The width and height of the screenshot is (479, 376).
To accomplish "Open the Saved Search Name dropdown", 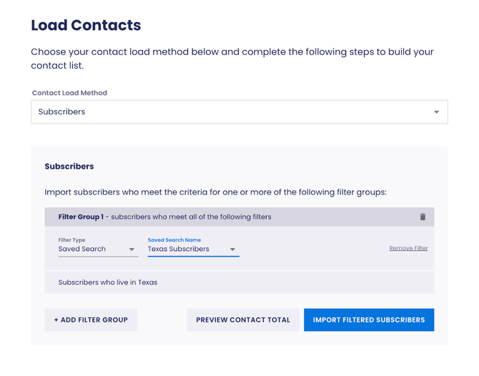I will (192, 249).
